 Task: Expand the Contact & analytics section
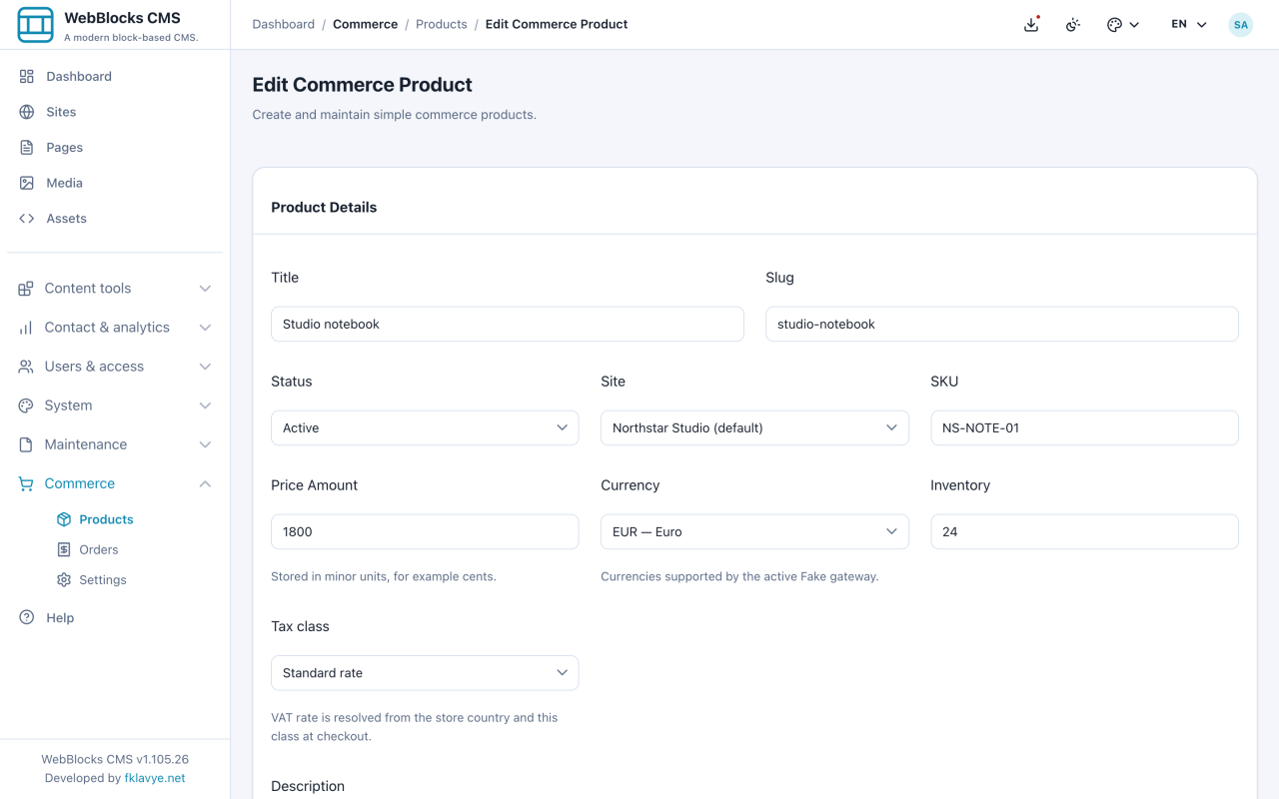[x=115, y=327]
